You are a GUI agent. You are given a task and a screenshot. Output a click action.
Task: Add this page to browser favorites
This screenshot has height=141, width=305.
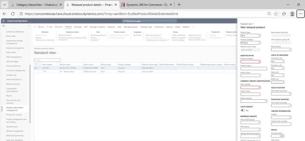pos(276,14)
